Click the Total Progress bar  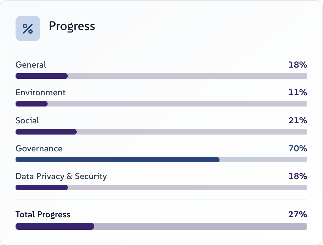[161, 227]
